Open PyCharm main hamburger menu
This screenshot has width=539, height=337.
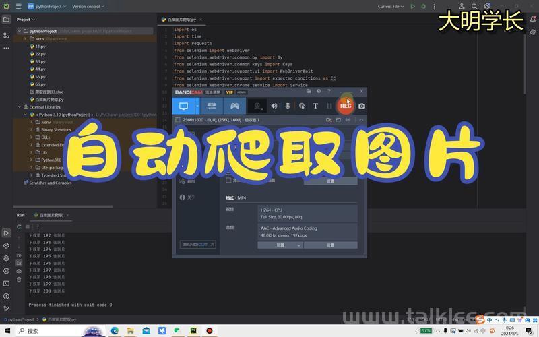coord(19,6)
